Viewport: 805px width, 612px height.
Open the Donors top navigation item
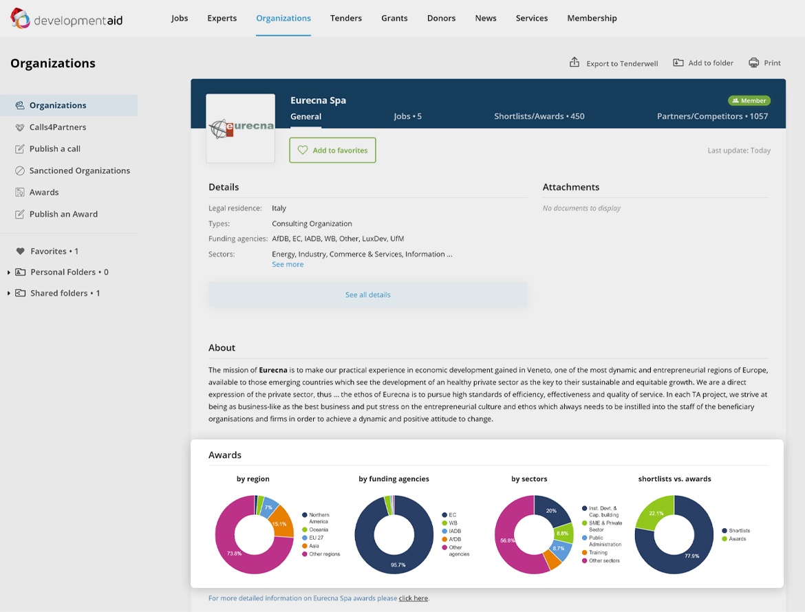[x=442, y=18]
